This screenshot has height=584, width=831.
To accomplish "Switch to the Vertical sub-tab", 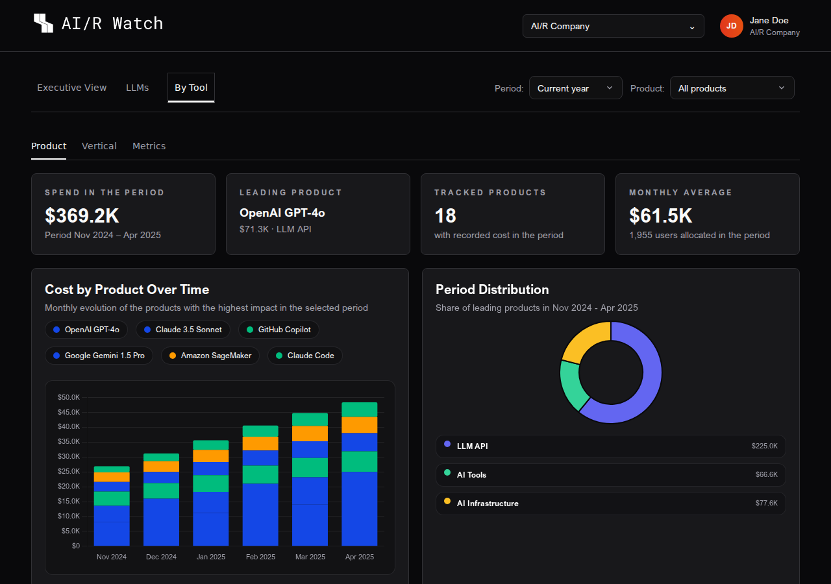I will click(99, 146).
